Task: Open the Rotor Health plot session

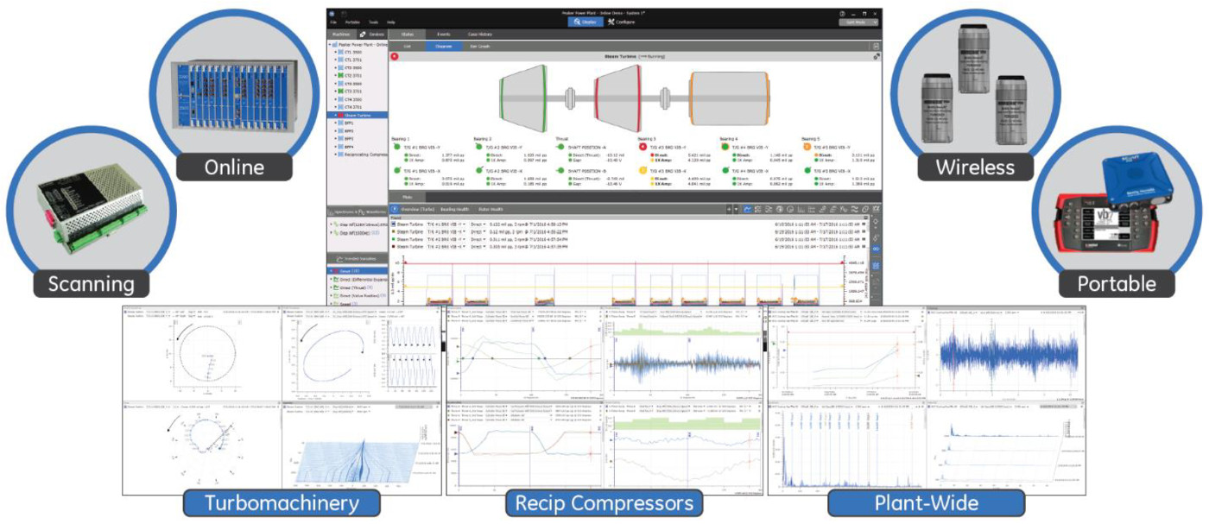Action: click(491, 210)
